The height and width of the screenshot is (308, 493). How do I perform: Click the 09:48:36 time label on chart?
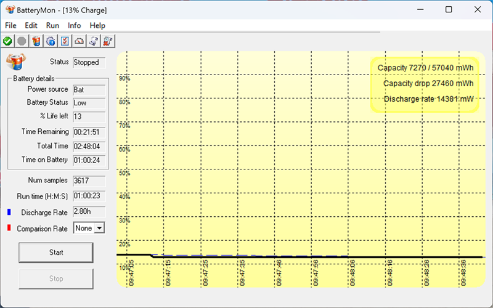[x=463, y=273]
